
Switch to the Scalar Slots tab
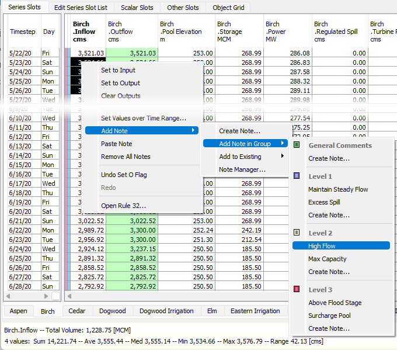click(137, 8)
